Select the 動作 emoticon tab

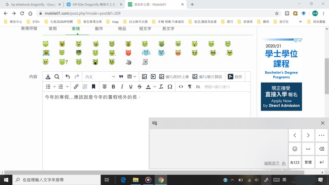coord(99,29)
